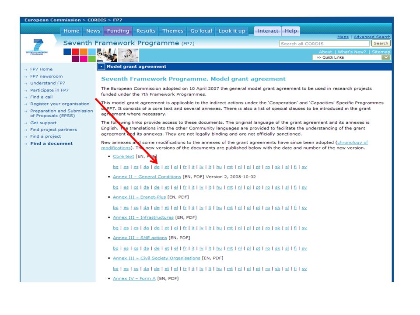Select Find a project in the sidebar
The height and width of the screenshot is (315, 420).
pyautogui.click(x=45, y=136)
